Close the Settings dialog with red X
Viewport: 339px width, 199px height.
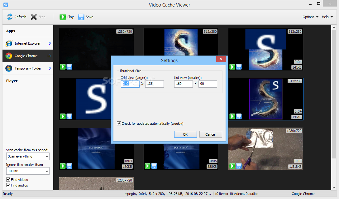pos(221,59)
